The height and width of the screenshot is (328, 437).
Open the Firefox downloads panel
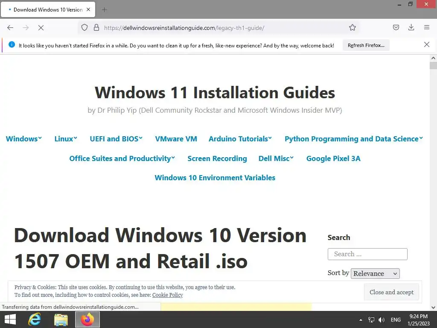point(411,28)
